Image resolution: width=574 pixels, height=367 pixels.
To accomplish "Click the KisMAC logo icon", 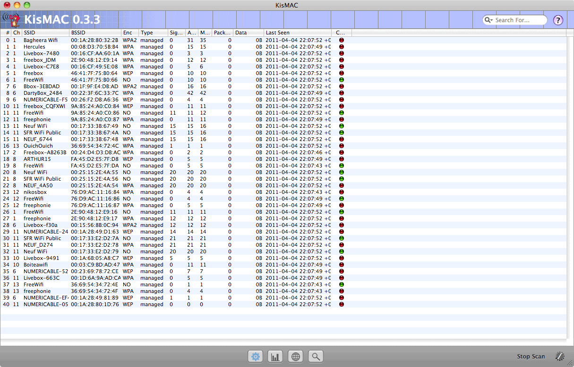I will click(x=12, y=20).
